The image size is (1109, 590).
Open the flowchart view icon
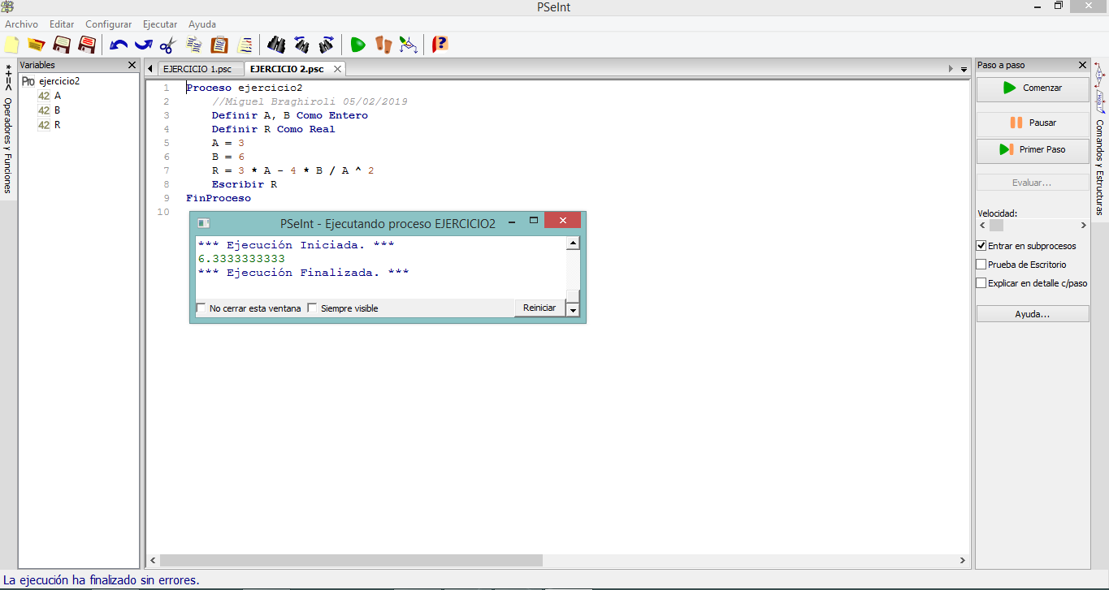(x=409, y=45)
